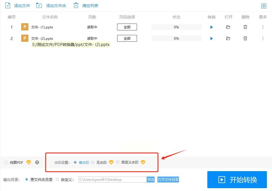Click the 清空列表 label
272x191 pixels.
pyautogui.click(x=90, y=6)
